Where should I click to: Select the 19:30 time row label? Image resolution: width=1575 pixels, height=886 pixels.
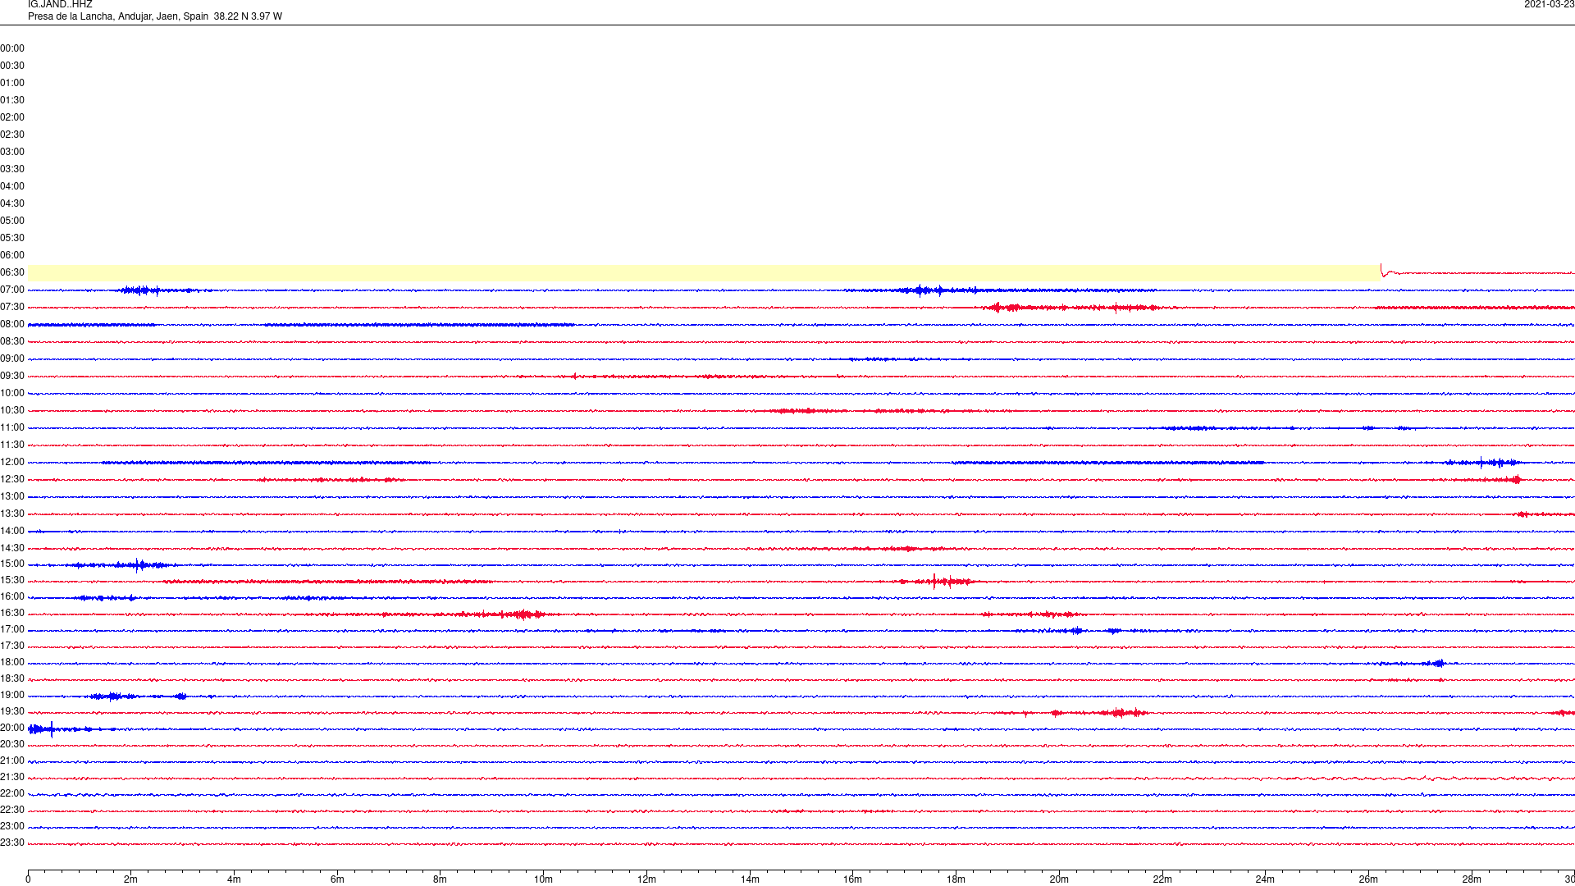tap(12, 711)
